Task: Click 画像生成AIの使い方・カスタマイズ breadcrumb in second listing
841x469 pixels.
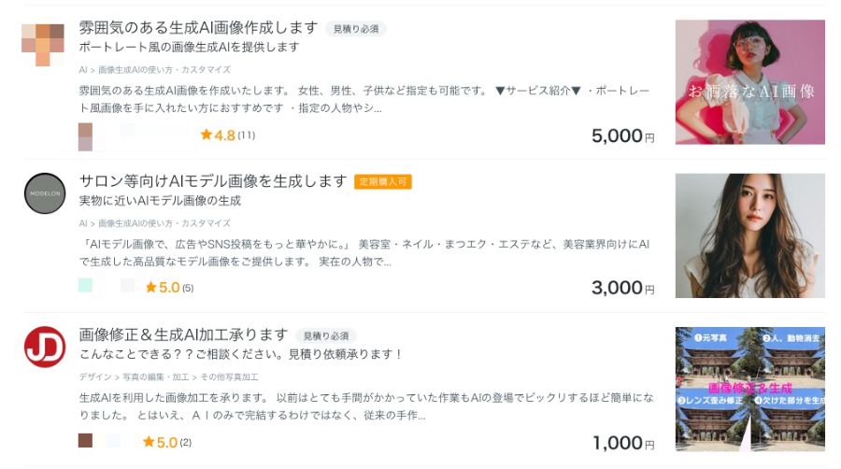Action: [x=164, y=223]
